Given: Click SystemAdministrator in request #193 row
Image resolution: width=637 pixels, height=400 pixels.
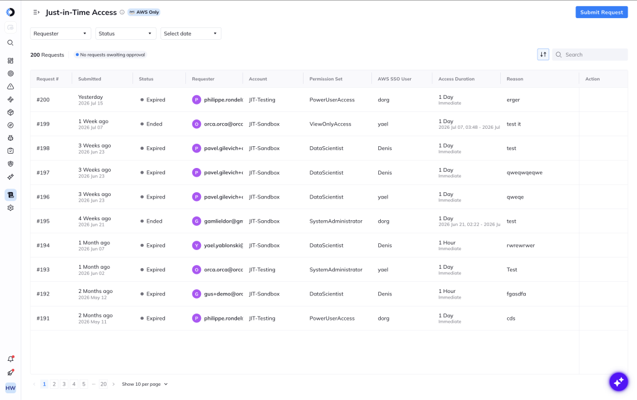Looking at the screenshot, I should click(x=335, y=269).
